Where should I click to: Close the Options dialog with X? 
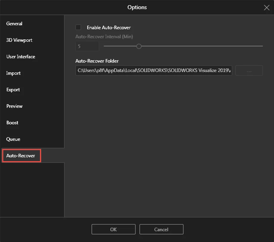click(x=267, y=8)
